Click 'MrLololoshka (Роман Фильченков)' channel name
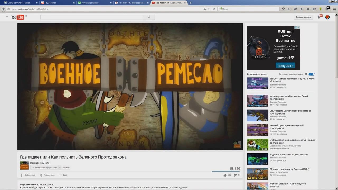Viewport: 338px width, 190px height. pyautogui.click(x=285, y=146)
